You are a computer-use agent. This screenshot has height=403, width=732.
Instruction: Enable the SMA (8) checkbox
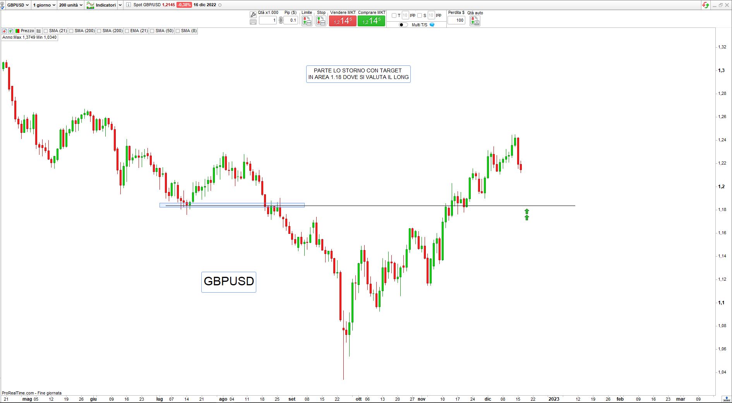click(178, 31)
